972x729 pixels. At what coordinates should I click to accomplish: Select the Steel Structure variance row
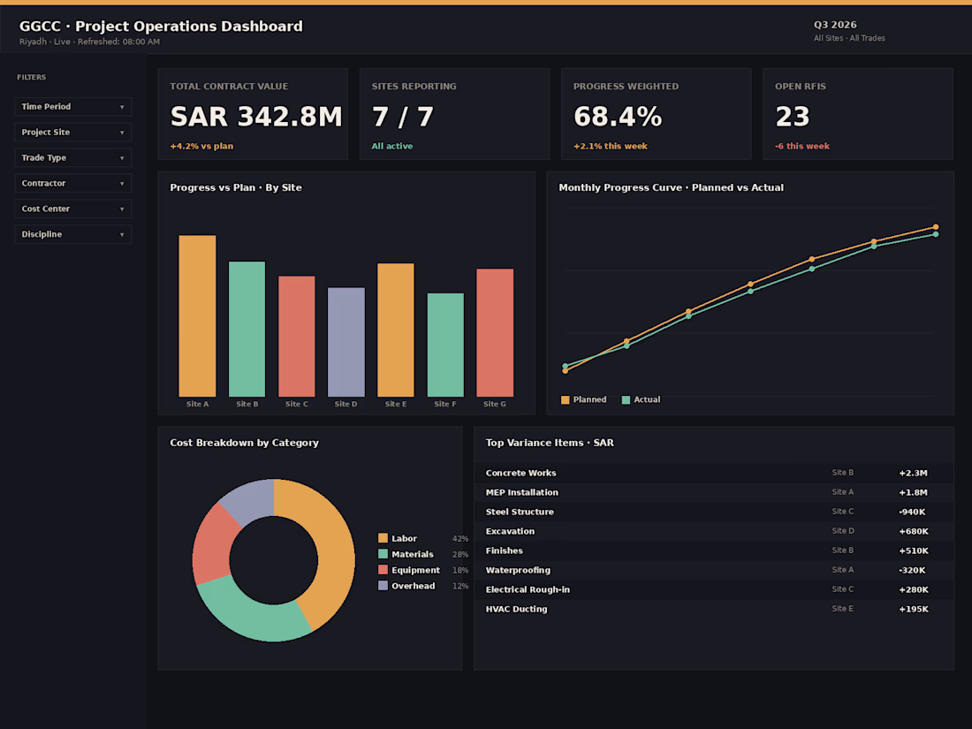713,512
